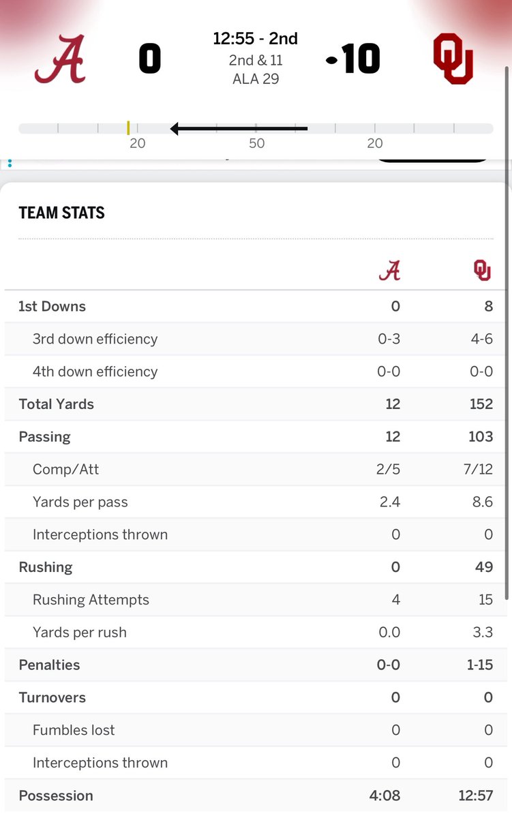Tap the black drive arrow on the field bar
Image resolution: width=512 pixels, height=818 pixels.
tap(239, 128)
